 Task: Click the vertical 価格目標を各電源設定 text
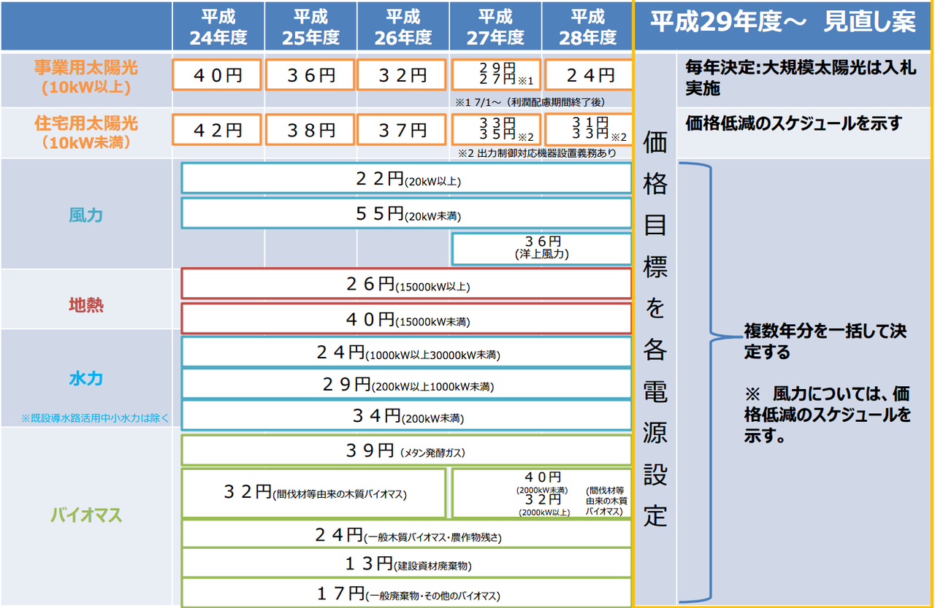click(x=655, y=329)
